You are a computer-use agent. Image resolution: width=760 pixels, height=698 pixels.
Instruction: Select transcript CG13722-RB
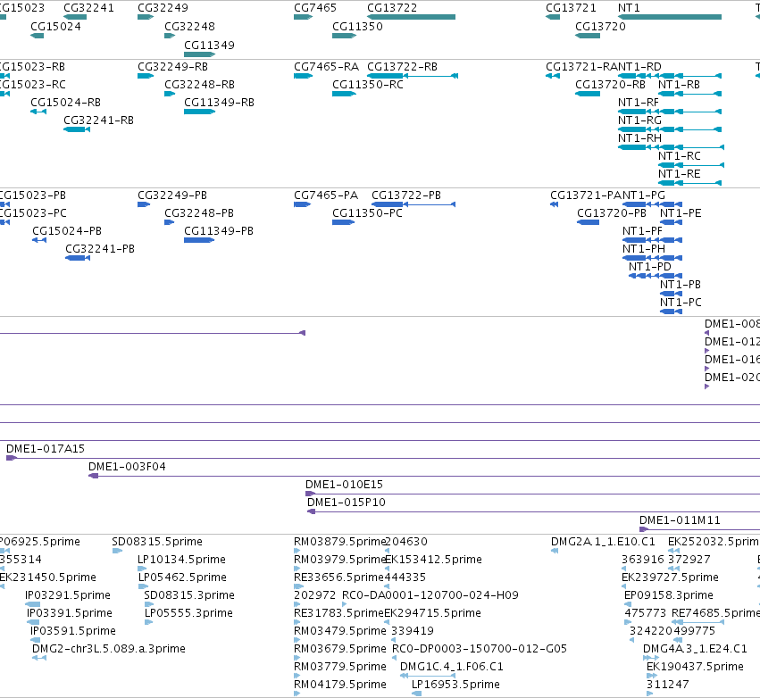point(413,76)
